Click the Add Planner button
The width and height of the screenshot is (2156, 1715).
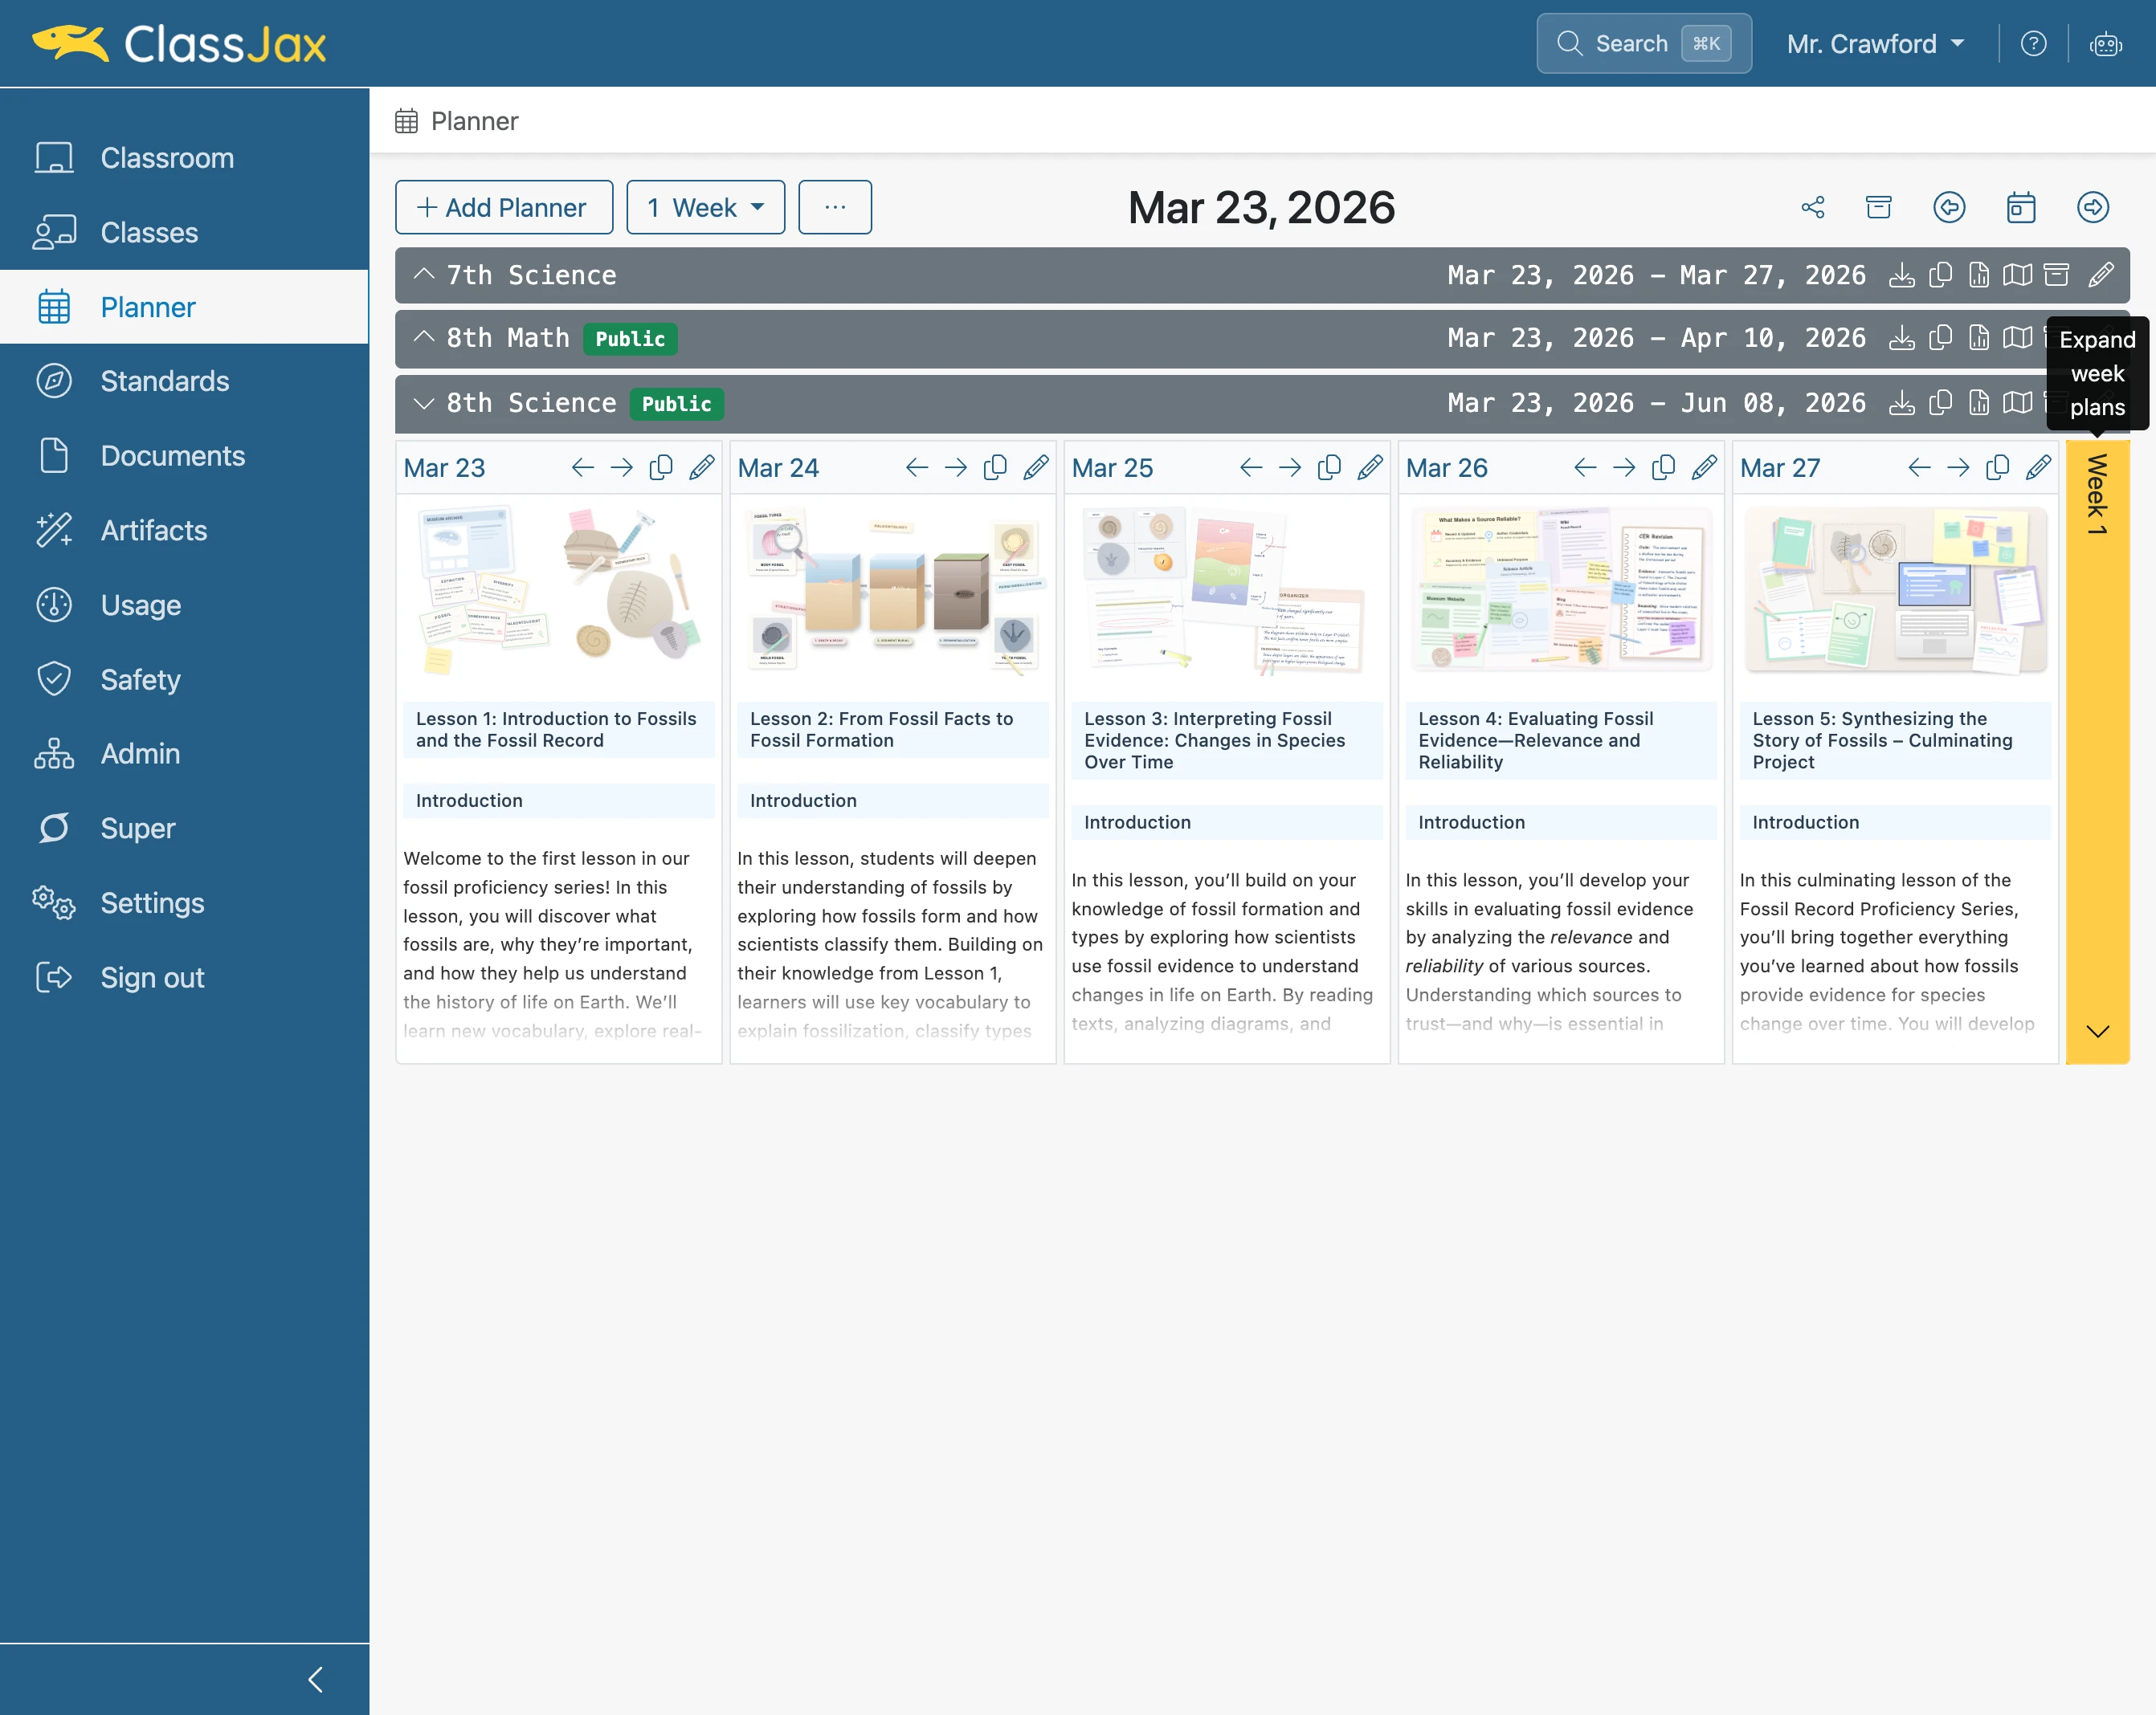[x=504, y=208]
